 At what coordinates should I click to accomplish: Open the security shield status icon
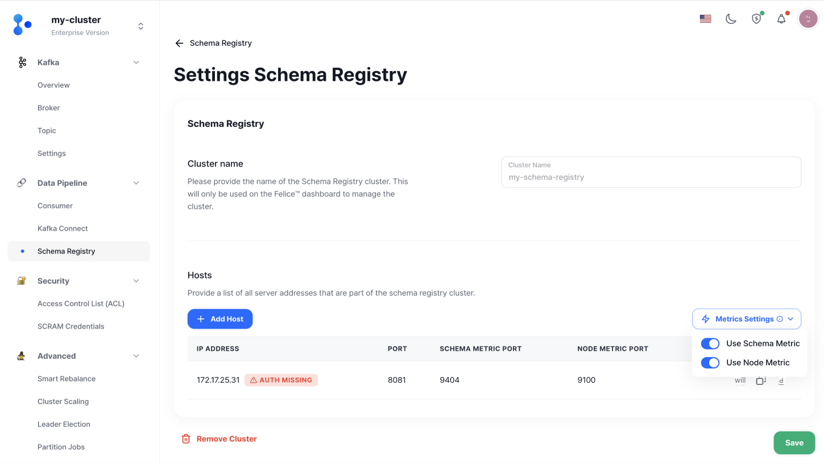pyautogui.click(x=756, y=18)
